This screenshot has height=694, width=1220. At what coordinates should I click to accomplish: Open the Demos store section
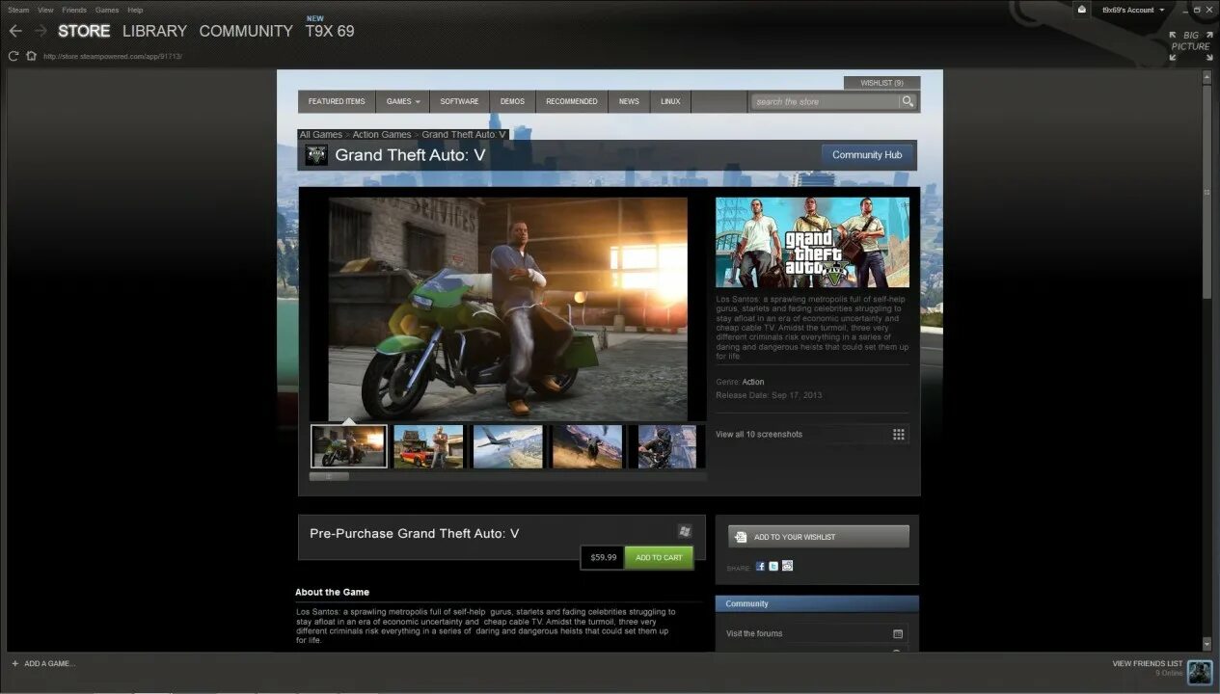pyautogui.click(x=512, y=101)
